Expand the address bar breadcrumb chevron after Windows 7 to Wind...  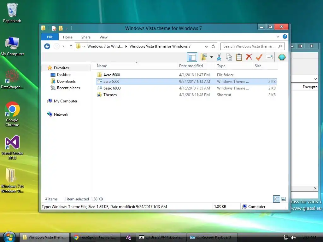tap(126, 46)
